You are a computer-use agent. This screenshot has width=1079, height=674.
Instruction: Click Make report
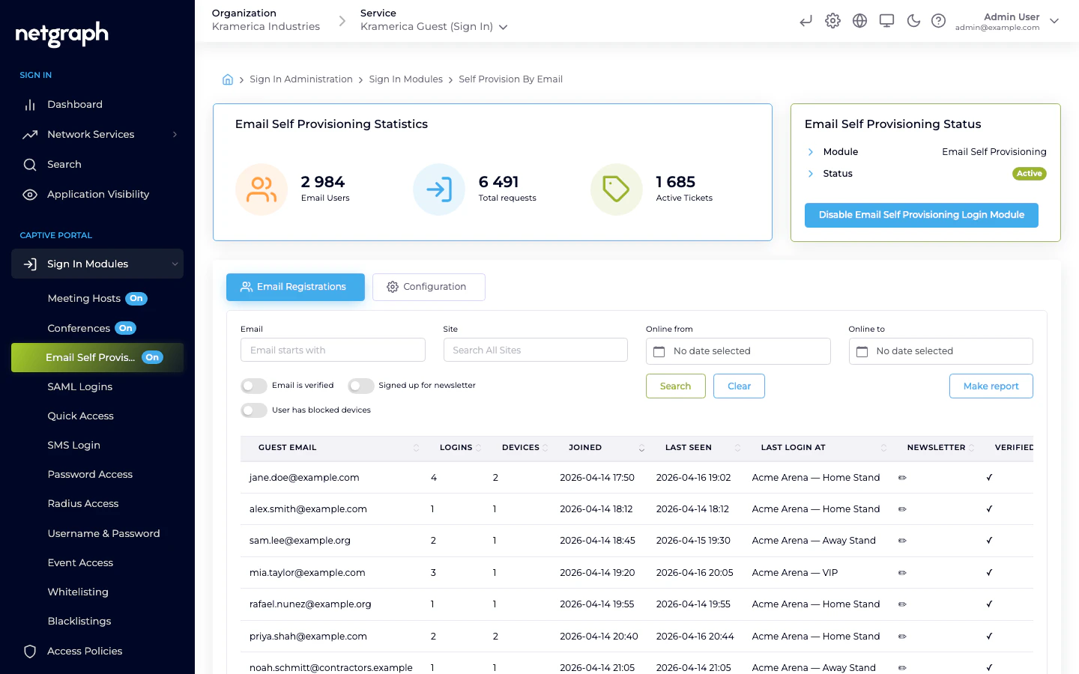(x=991, y=386)
